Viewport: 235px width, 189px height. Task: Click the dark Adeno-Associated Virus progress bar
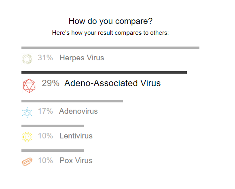point(104,72)
